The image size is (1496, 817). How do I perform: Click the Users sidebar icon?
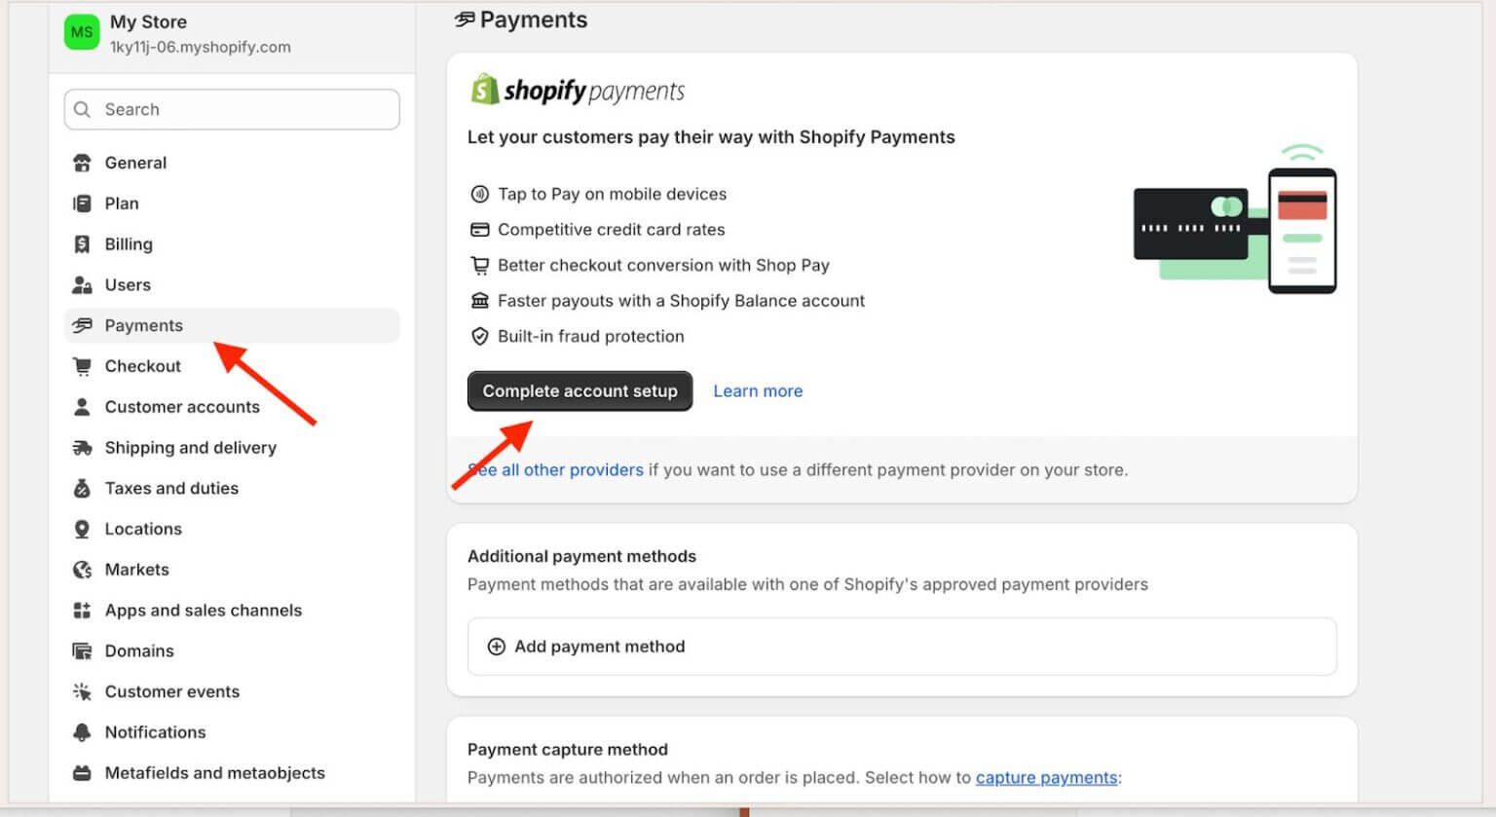click(84, 284)
